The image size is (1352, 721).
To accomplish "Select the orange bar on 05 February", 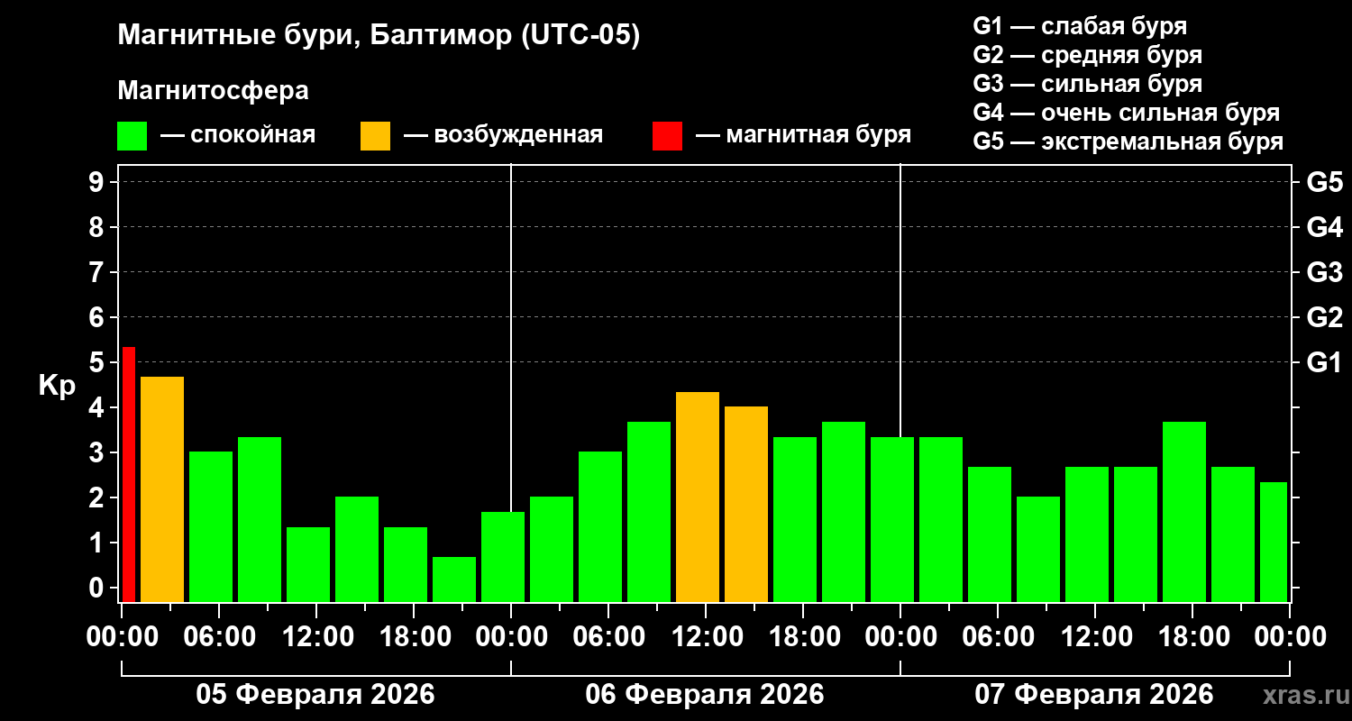I will 162,489.
